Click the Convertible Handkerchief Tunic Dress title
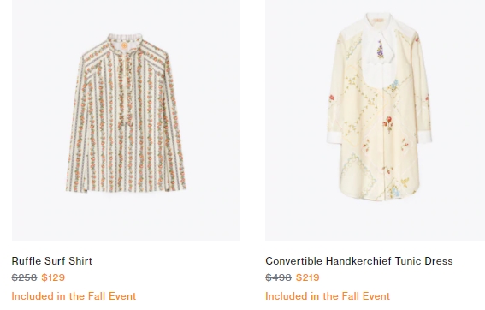Screen dimensions: 485x310 tap(359, 261)
